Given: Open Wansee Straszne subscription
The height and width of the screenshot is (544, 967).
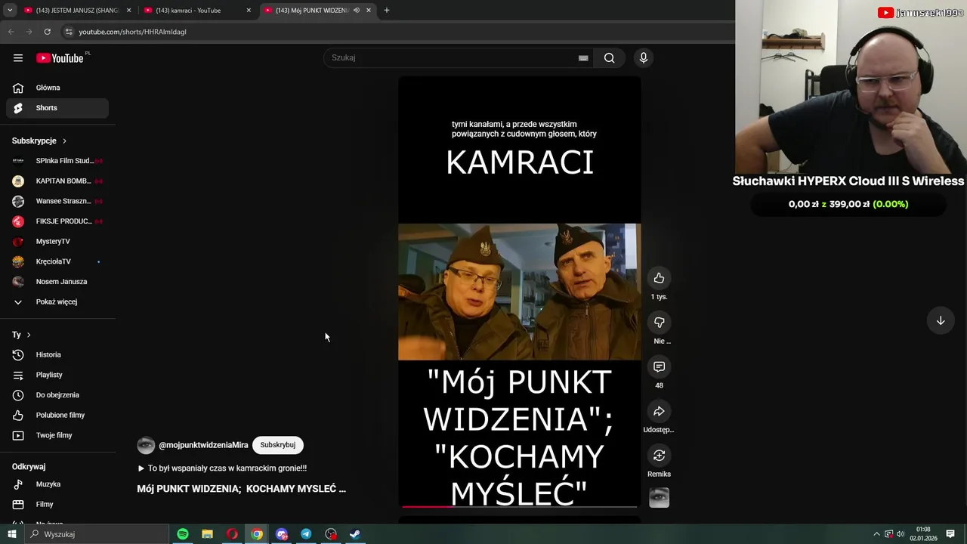Looking at the screenshot, I should pyautogui.click(x=57, y=201).
